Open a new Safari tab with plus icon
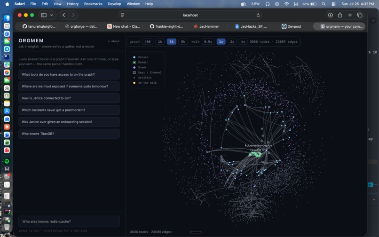The height and width of the screenshot is (237, 379). click(350, 15)
